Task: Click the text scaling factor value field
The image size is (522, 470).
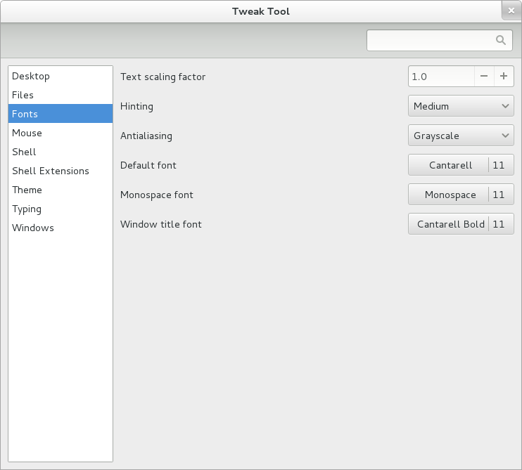Action: pos(440,77)
